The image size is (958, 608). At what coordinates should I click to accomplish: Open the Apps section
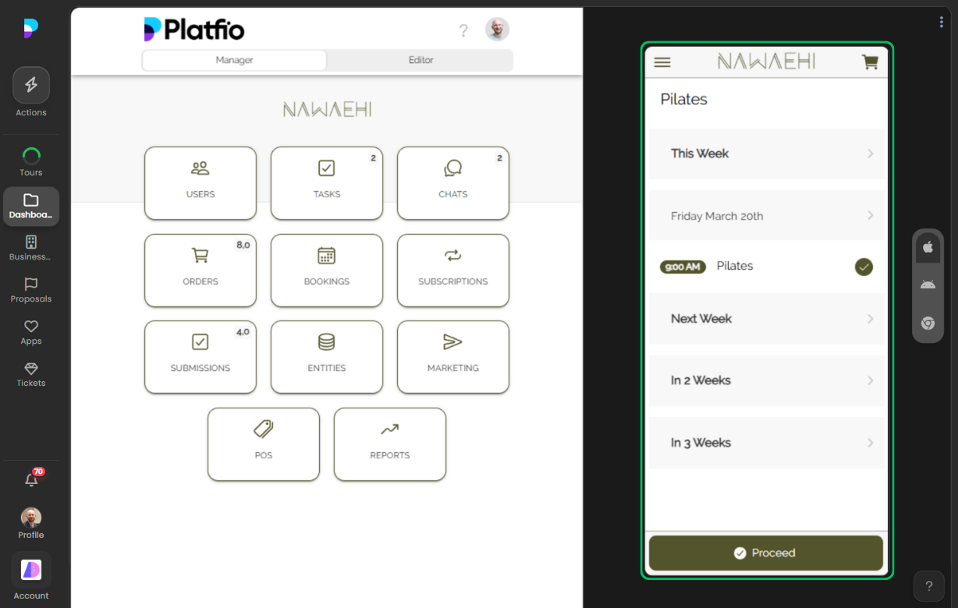tap(30, 331)
